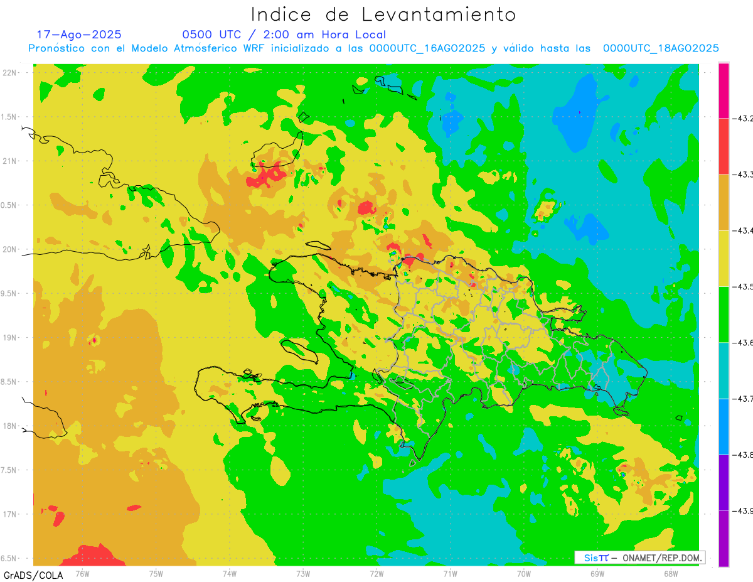753x582 pixels.
Task: Click the legend value '-43.8'
Action: (743, 455)
